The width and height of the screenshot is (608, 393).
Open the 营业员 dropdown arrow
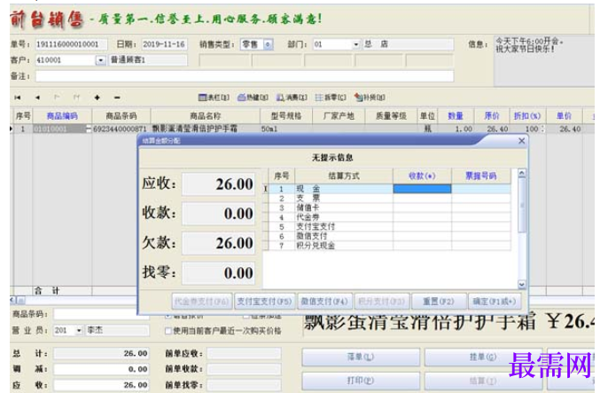pos(79,331)
